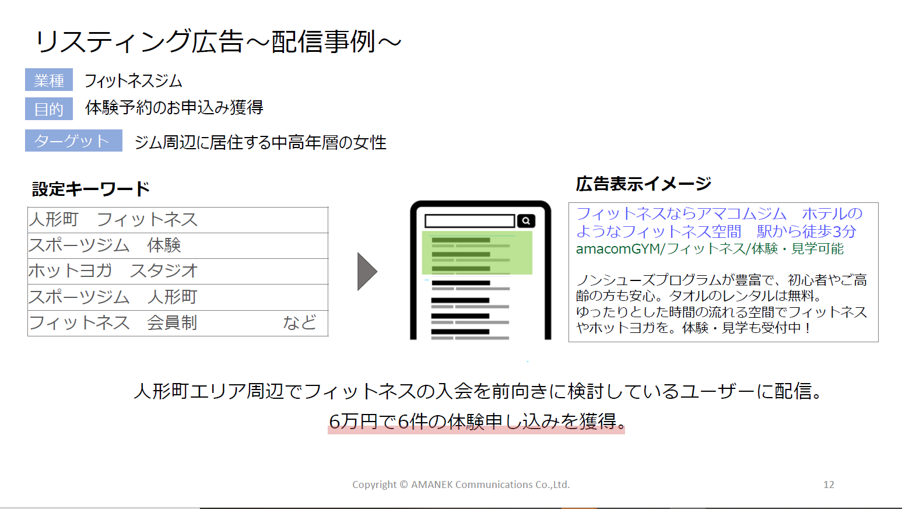
Task: Click the sentence beginning "人形町エリア周辺で"
Action: coord(479,391)
